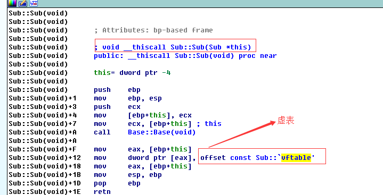Click address label Sub::Sub(void)+1E
This screenshot has height=195, width=383.
coord(45,192)
